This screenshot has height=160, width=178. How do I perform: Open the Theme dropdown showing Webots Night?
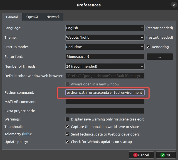point(105,37)
